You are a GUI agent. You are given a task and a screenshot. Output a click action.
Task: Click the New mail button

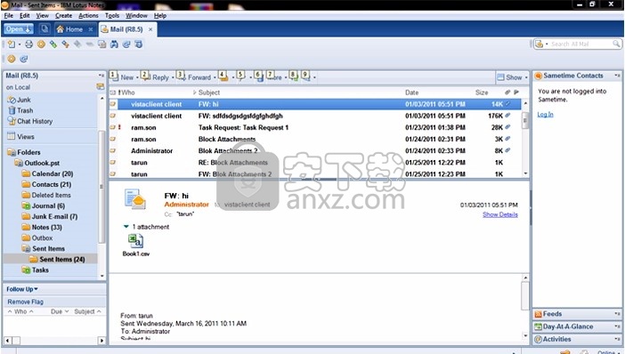(123, 77)
